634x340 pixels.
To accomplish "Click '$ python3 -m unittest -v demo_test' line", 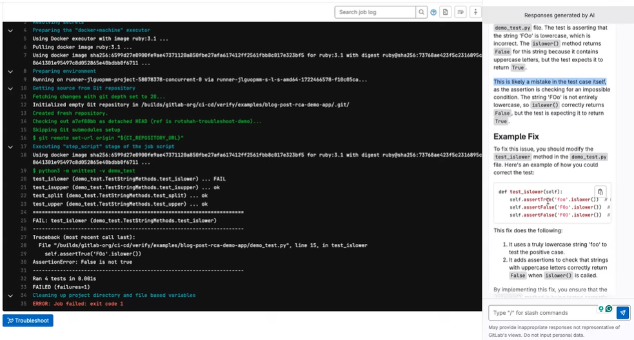I will click(x=84, y=171).
